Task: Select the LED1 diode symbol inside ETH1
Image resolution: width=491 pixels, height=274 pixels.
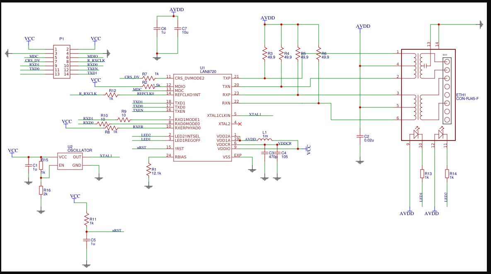Action: pos(416,133)
